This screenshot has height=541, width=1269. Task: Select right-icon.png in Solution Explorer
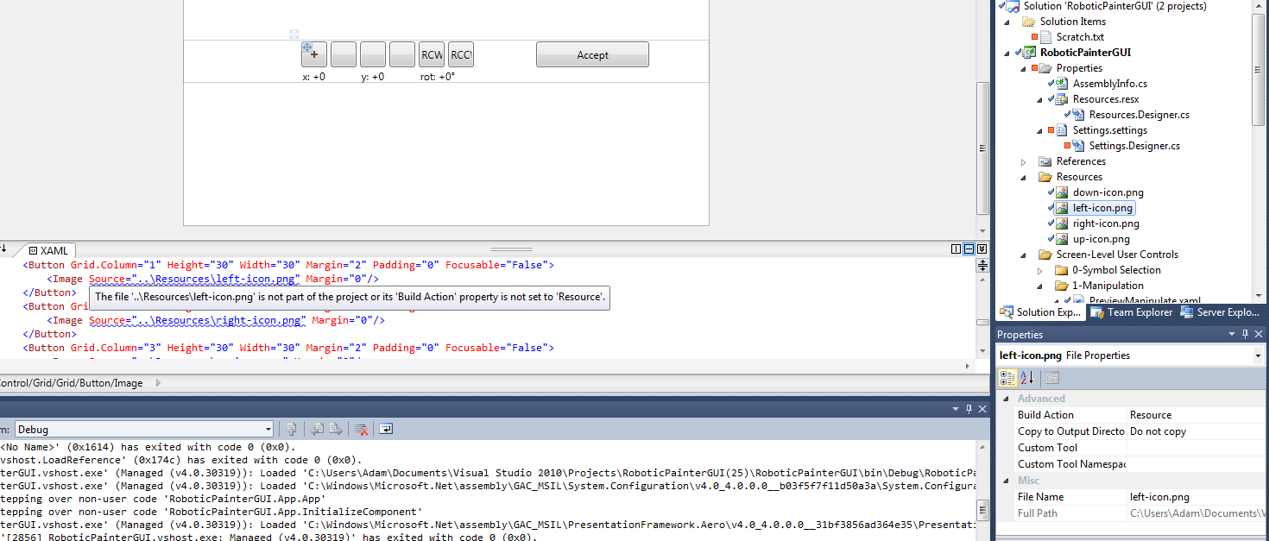[x=1106, y=223]
